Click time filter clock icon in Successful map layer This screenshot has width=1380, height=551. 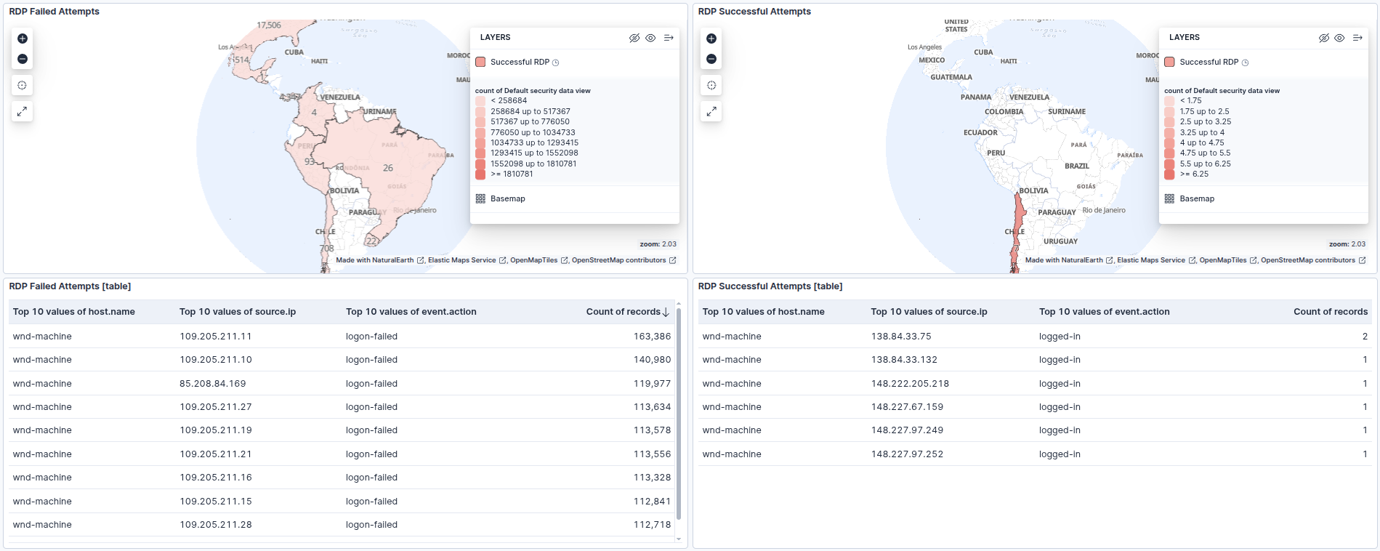[1245, 63]
